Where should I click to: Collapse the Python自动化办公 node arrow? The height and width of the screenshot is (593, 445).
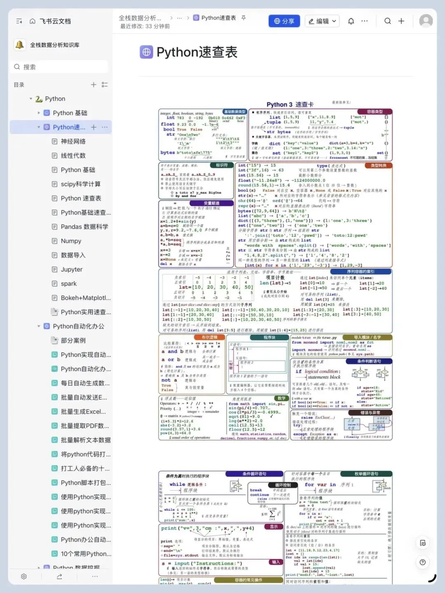click(39, 326)
